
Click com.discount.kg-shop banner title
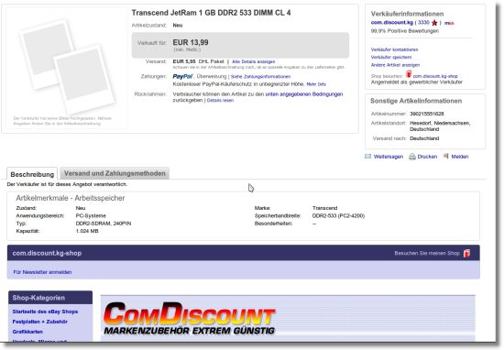tap(47, 253)
